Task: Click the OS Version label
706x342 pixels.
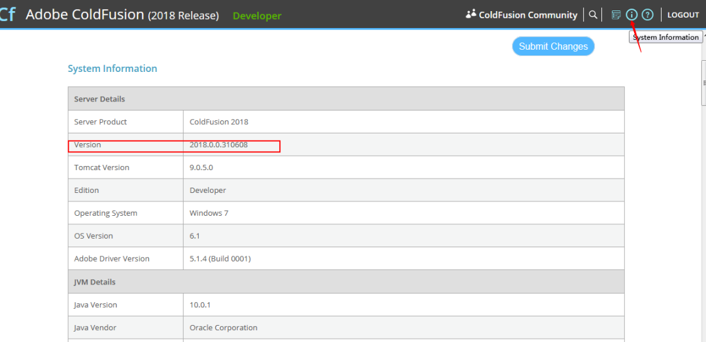Action: click(93, 236)
